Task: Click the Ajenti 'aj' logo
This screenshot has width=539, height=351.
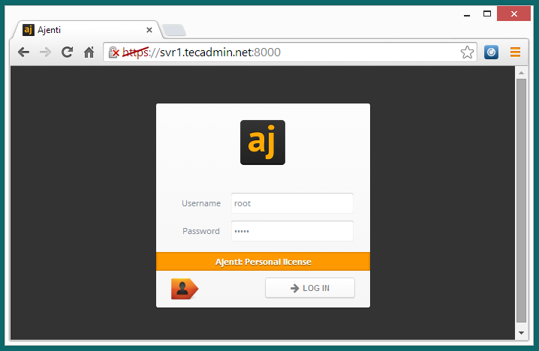Action: [263, 142]
